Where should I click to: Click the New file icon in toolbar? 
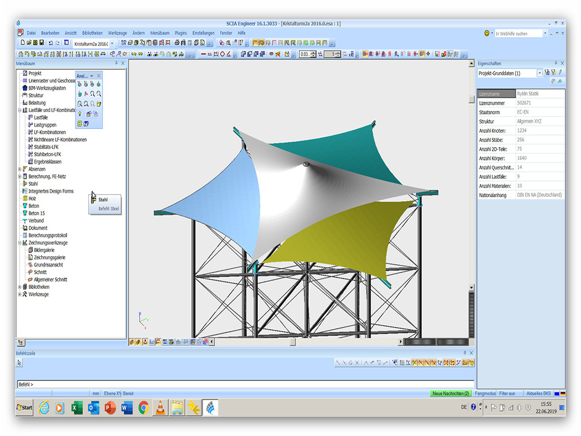(22, 43)
